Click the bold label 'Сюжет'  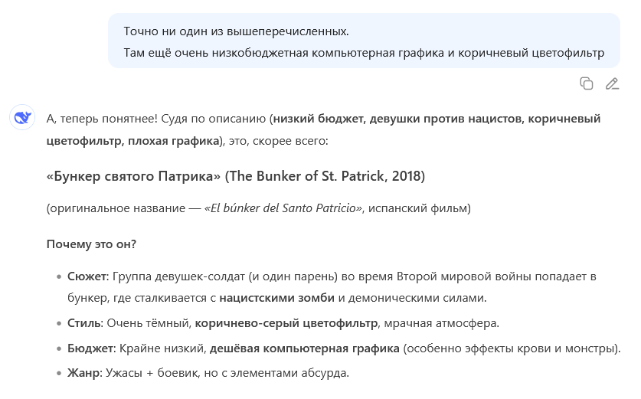(x=85, y=276)
